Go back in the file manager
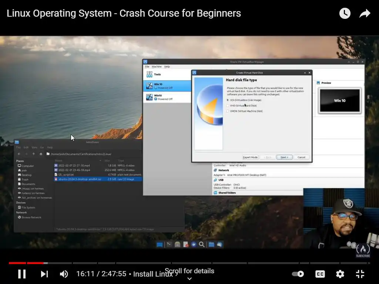 click(x=19, y=154)
